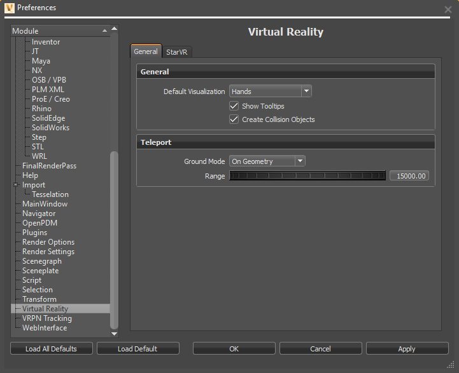Open MainWindow preferences

pyautogui.click(x=45, y=203)
